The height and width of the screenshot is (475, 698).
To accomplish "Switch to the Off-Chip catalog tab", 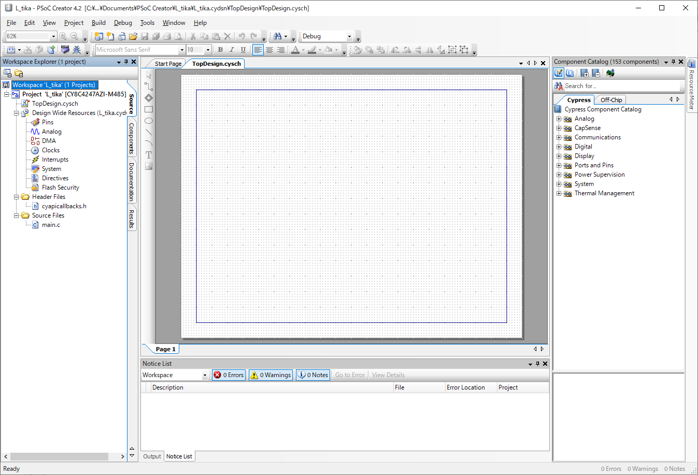I will [x=611, y=100].
